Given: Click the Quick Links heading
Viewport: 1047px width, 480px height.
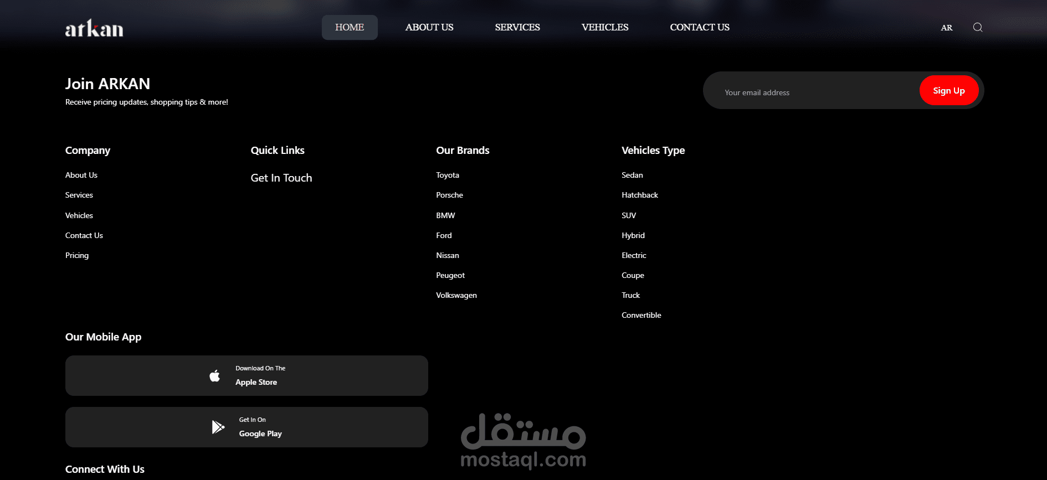Looking at the screenshot, I should tap(278, 150).
